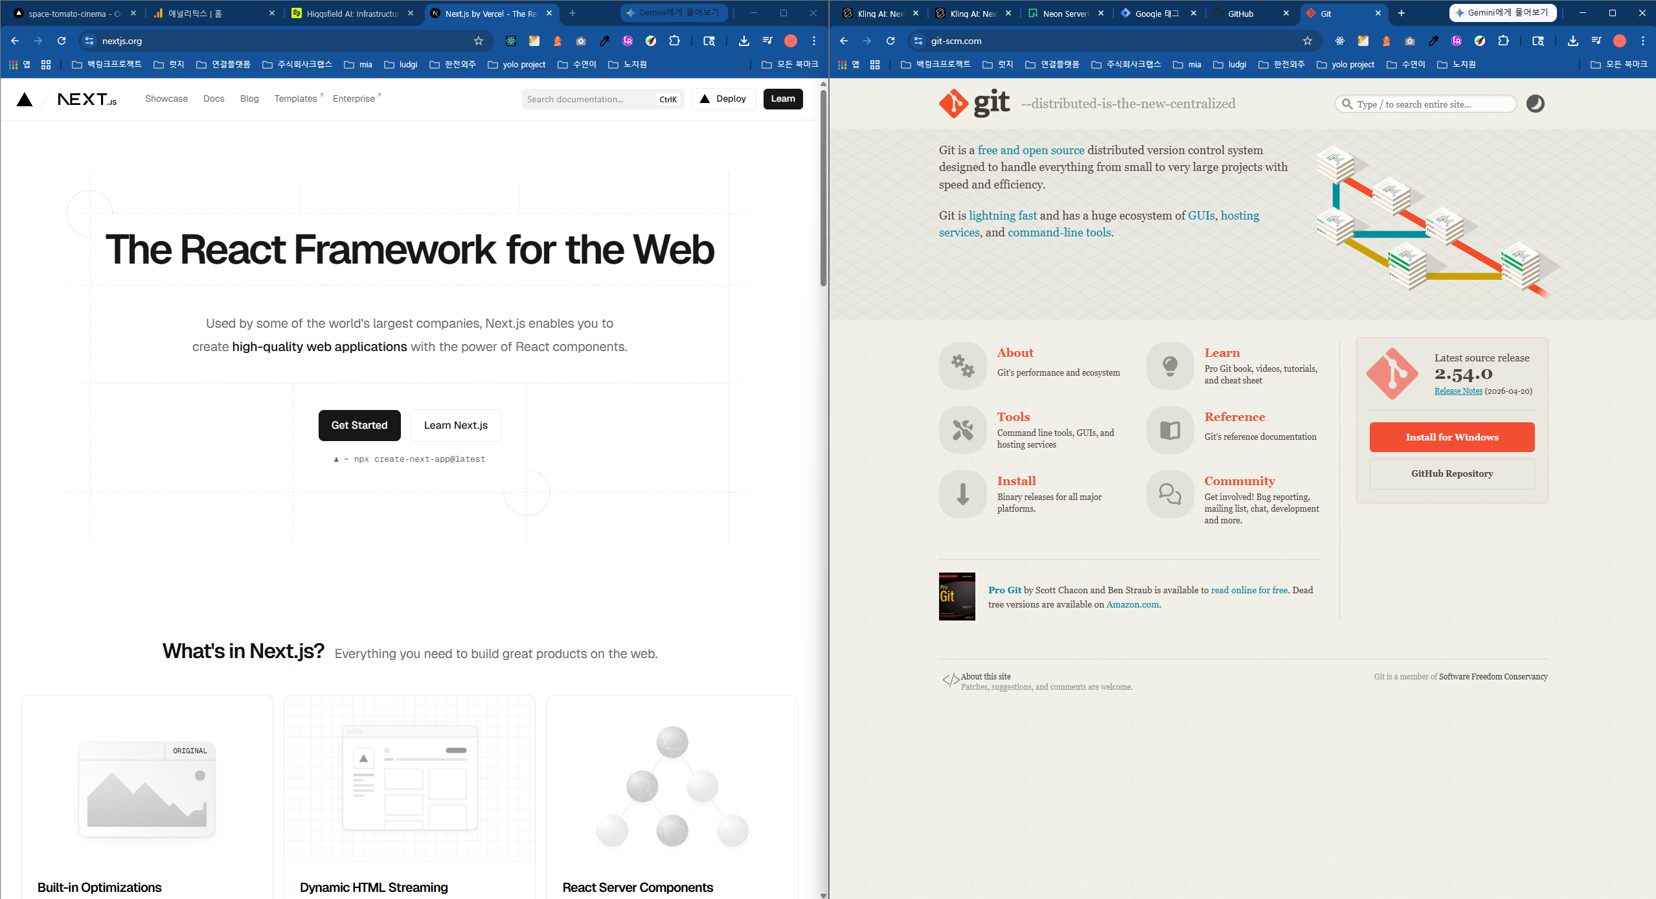
Task: Reload the git-scm.com page
Action: point(890,41)
